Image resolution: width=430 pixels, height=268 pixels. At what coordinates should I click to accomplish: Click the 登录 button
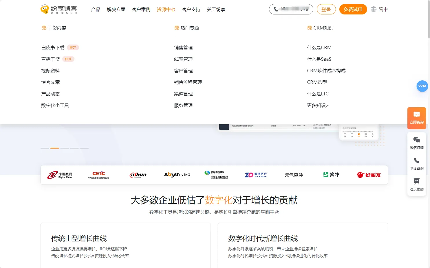point(326,9)
